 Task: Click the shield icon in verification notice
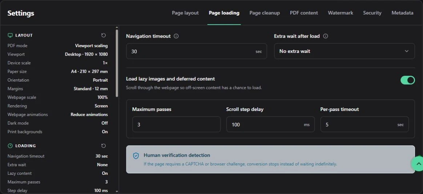pyautogui.click(x=136, y=156)
